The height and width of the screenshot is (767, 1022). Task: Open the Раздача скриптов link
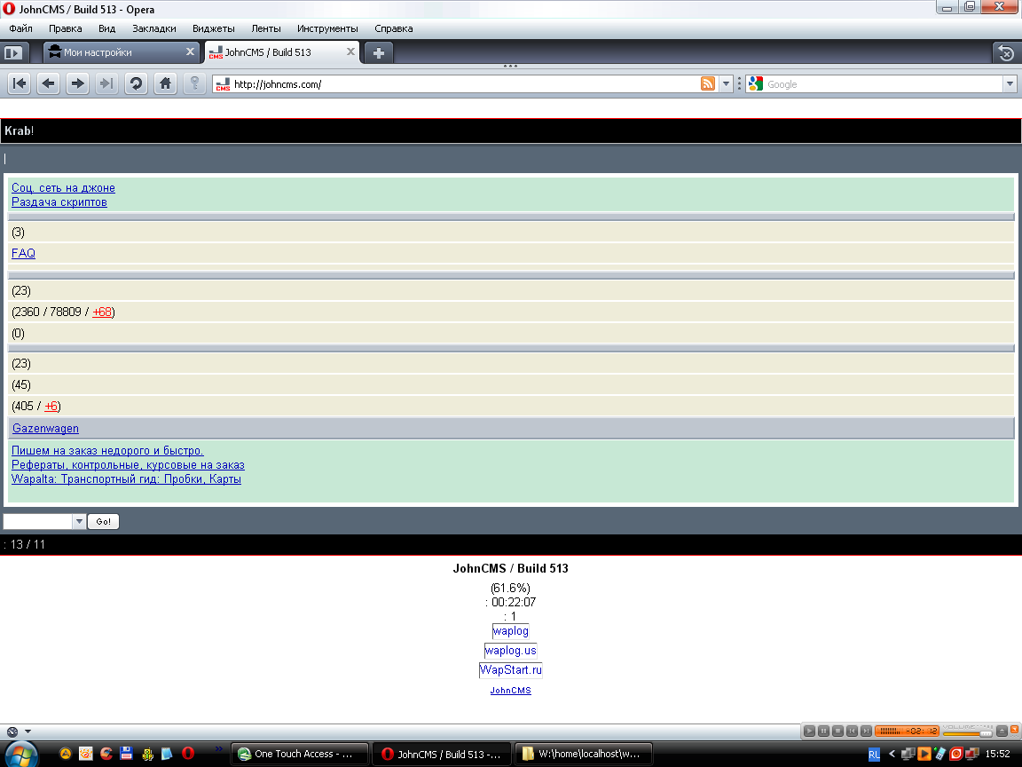click(59, 202)
